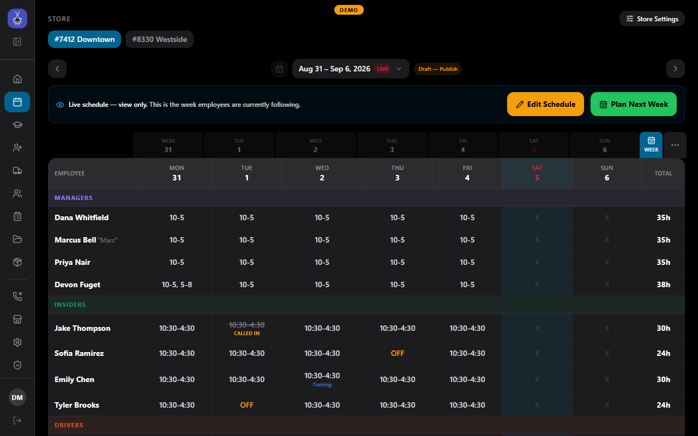The height and width of the screenshot is (436, 698).
Task: Click the app logo icon
Action: pyautogui.click(x=17, y=19)
